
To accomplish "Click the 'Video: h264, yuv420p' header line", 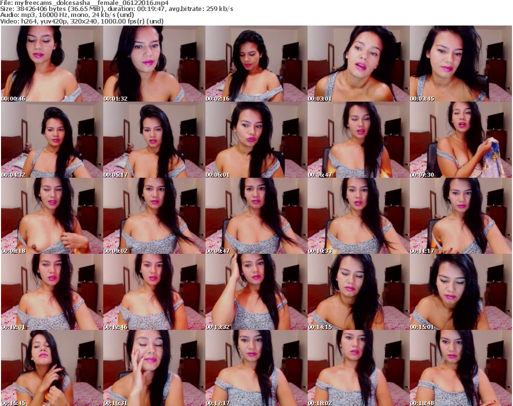I will coord(82,21).
